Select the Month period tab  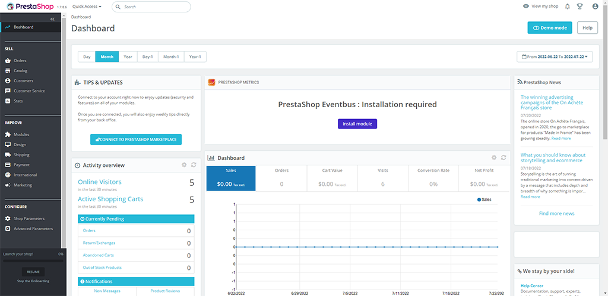tap(107, 57)
